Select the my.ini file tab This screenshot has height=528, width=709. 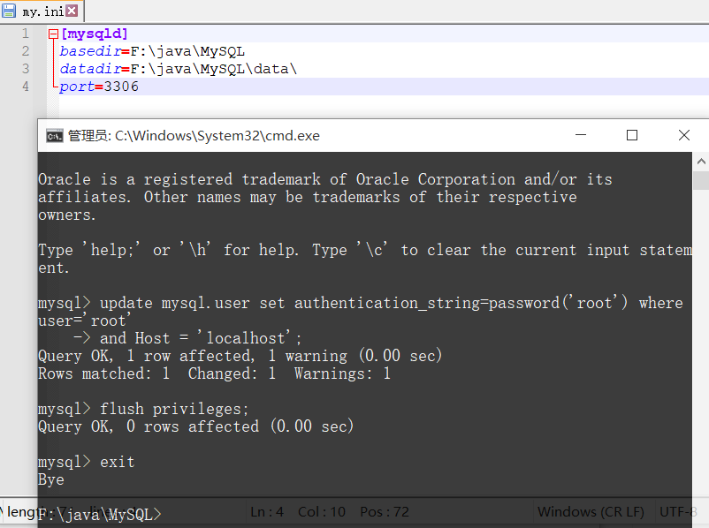(42, 11)
